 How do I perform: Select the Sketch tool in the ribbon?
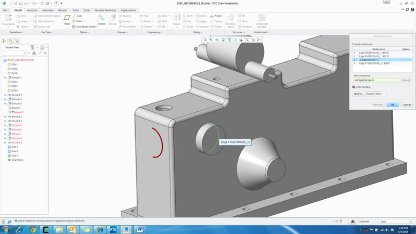[101, 19]
